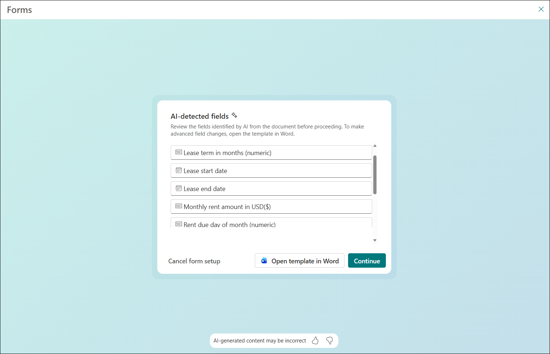The width and height of the screenshot is (550, 354).
Task: Click the thumbs up feedback icon
Action: pyautogui.click(x=315, y=340)
